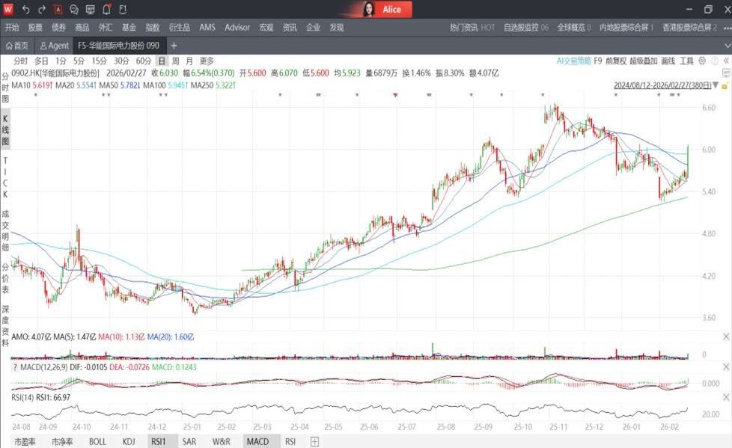Open the 衍生品 menu

point(179,27)
